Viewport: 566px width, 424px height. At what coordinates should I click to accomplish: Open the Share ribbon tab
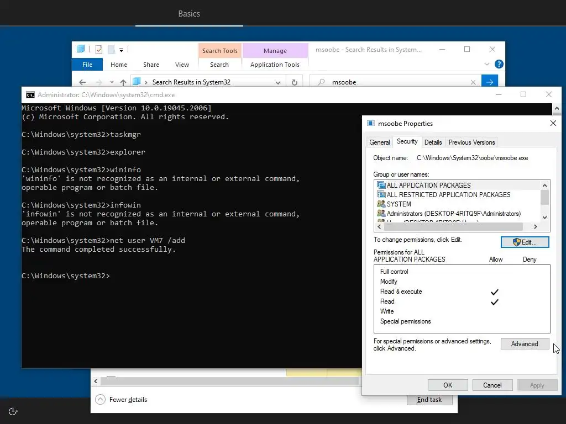[x=151, y=65]
